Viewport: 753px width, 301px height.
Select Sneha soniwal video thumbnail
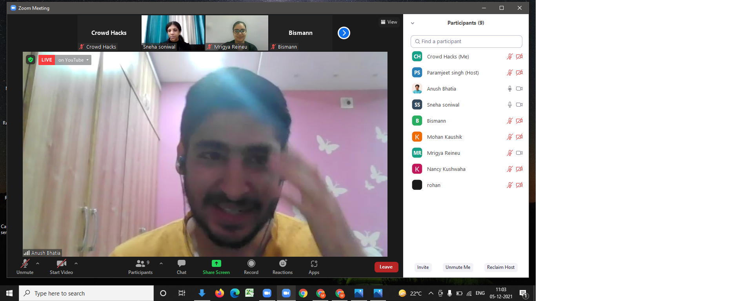coord(173,33)
